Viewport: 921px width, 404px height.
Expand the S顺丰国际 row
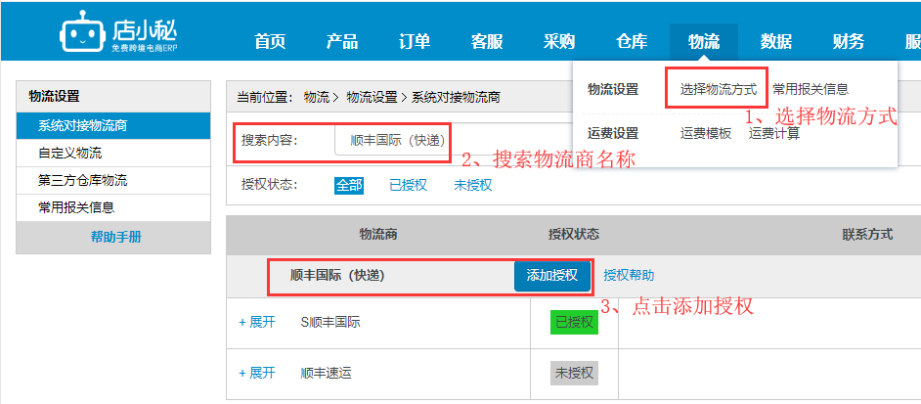click(257, 322)
